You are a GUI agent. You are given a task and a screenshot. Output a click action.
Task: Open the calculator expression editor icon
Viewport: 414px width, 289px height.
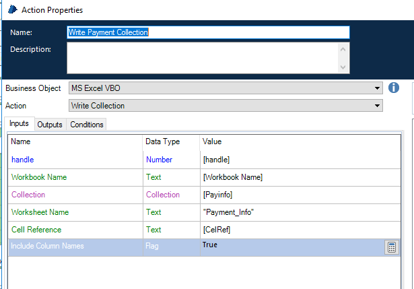point(391,247)
